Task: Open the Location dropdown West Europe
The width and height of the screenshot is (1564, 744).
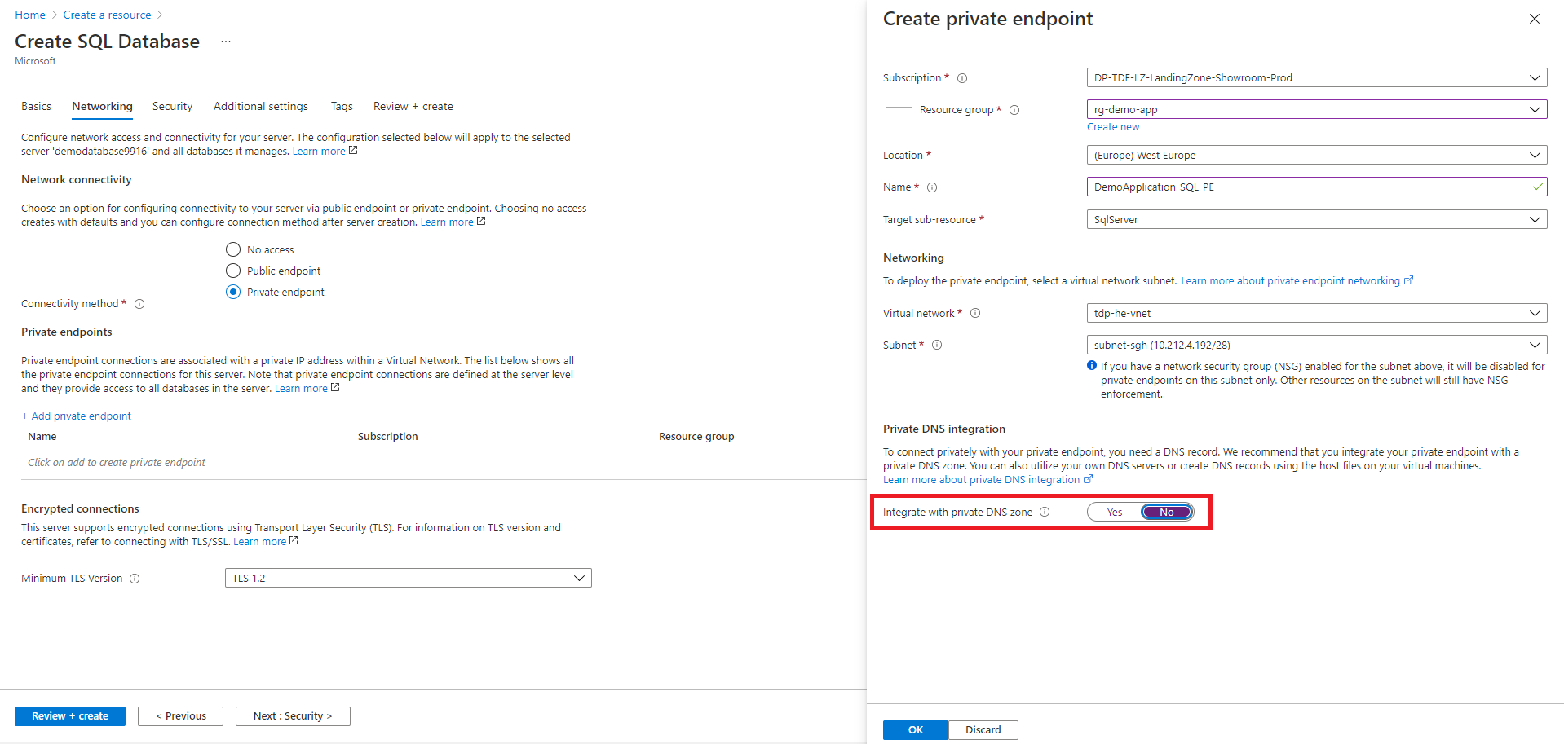Action: pyautogui.click(x=1316, y=155)
